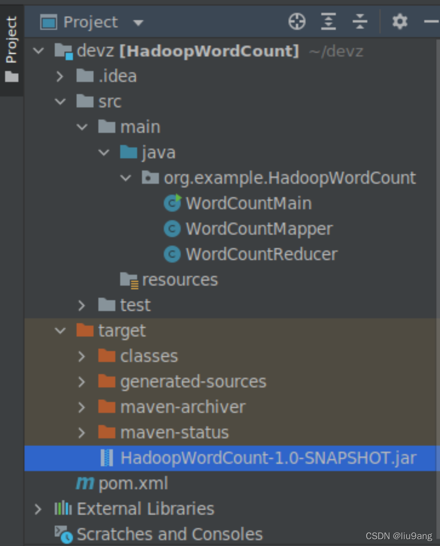
Task: Select the pom.xml file name
Action: (x=133, y=484)
